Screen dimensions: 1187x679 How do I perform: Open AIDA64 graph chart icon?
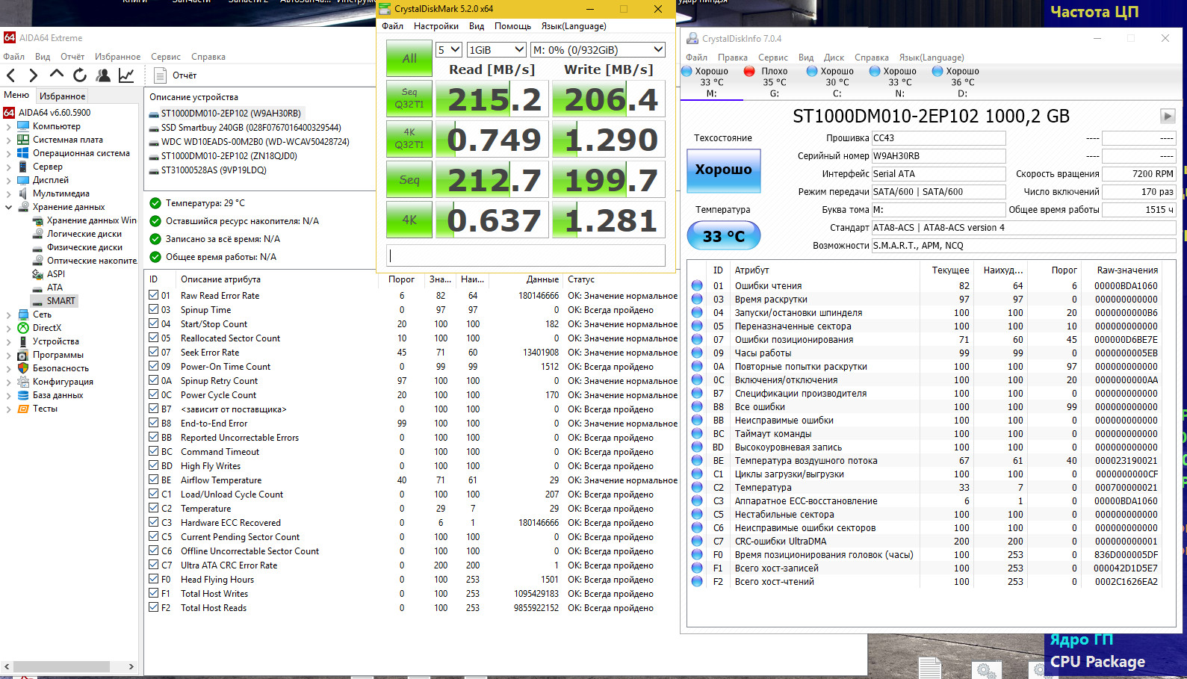(126, 75)
